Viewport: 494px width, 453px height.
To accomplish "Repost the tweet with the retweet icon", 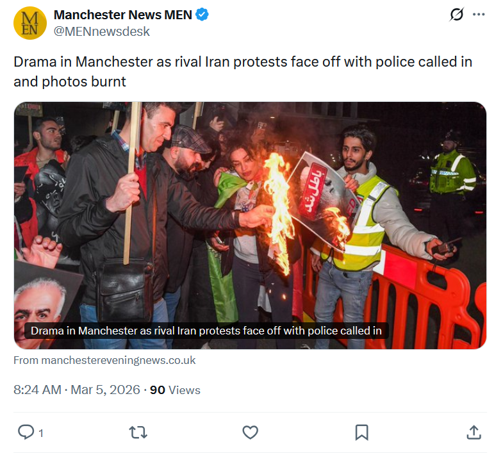I will 138,432.
